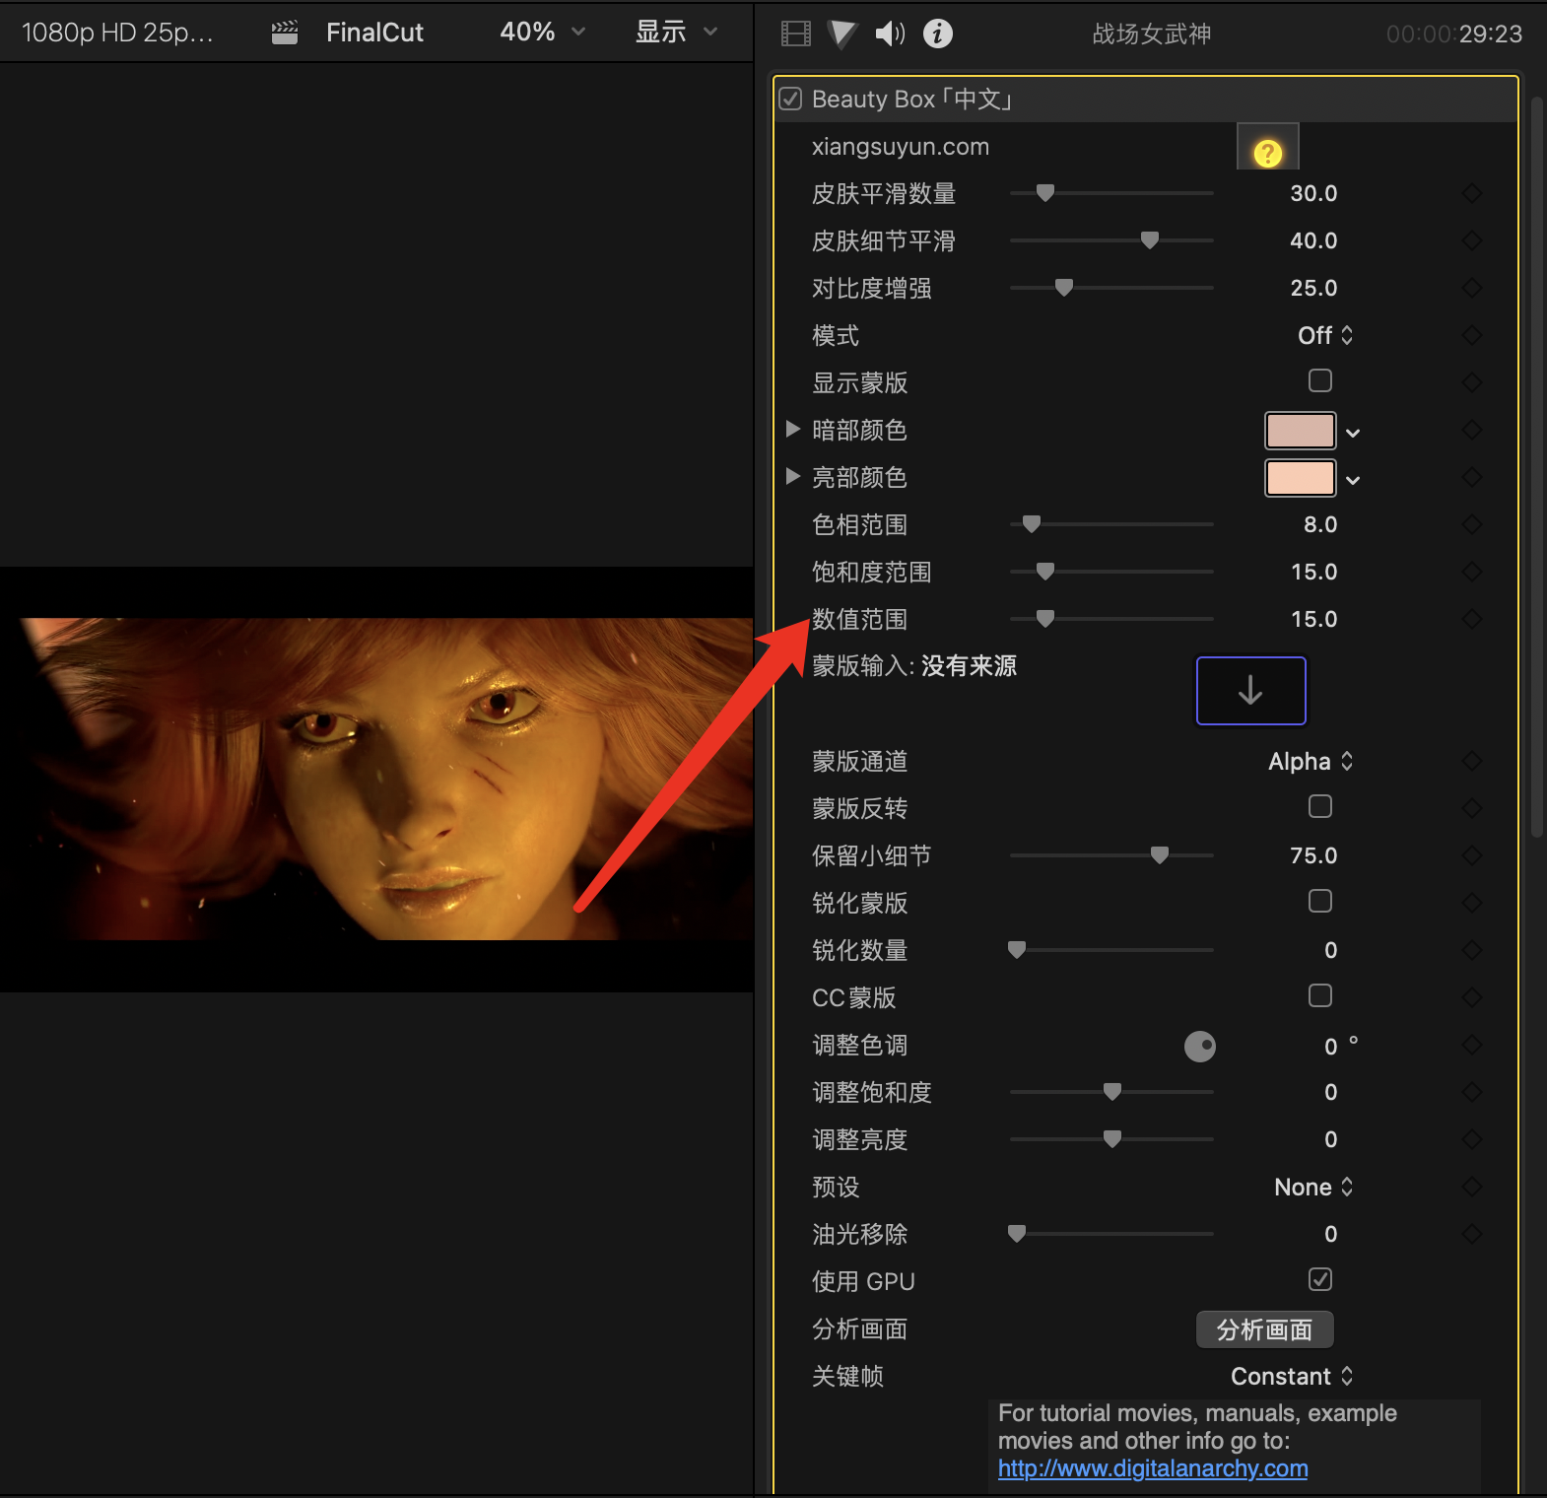Image resolution: width=1547 pixels, height=1498 pixels.
Task: Add keyframe for 模式 row
Action: [x=1472, y=335]
